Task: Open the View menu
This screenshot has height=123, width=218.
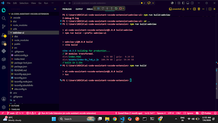Action: 33,3
